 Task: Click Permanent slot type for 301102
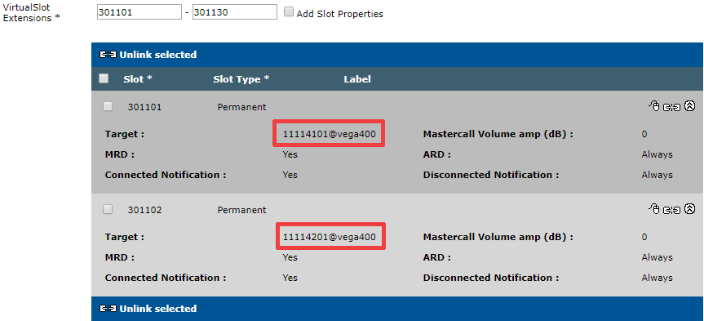(242, 210)
